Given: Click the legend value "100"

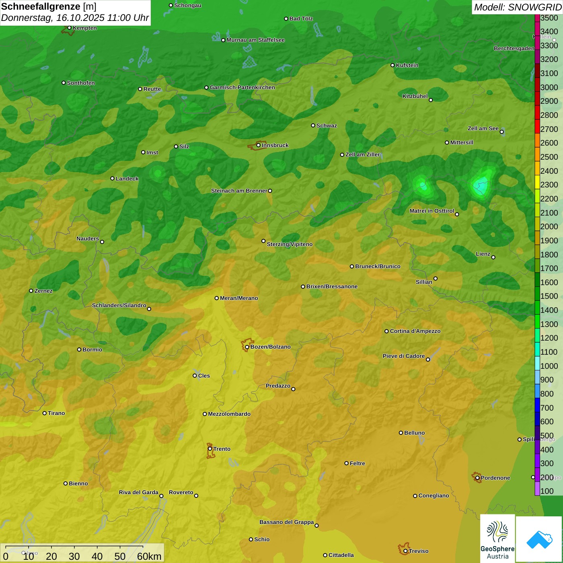Looking at the screenshot, I should click(x=547, y=491).
